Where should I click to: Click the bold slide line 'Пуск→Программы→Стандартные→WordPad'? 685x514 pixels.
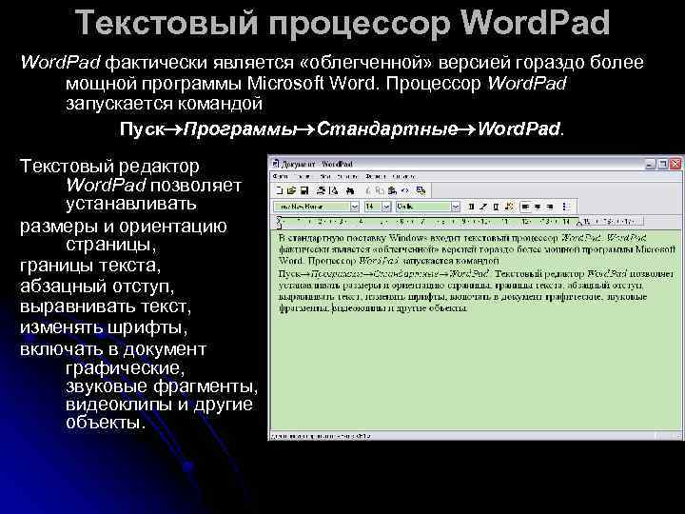coord(342,128)
